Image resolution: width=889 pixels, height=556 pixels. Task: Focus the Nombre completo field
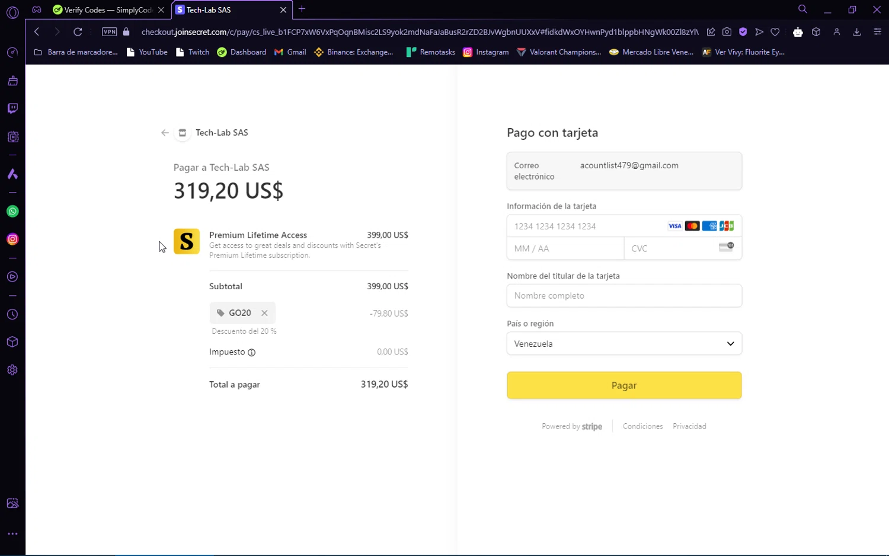point(623,296)
